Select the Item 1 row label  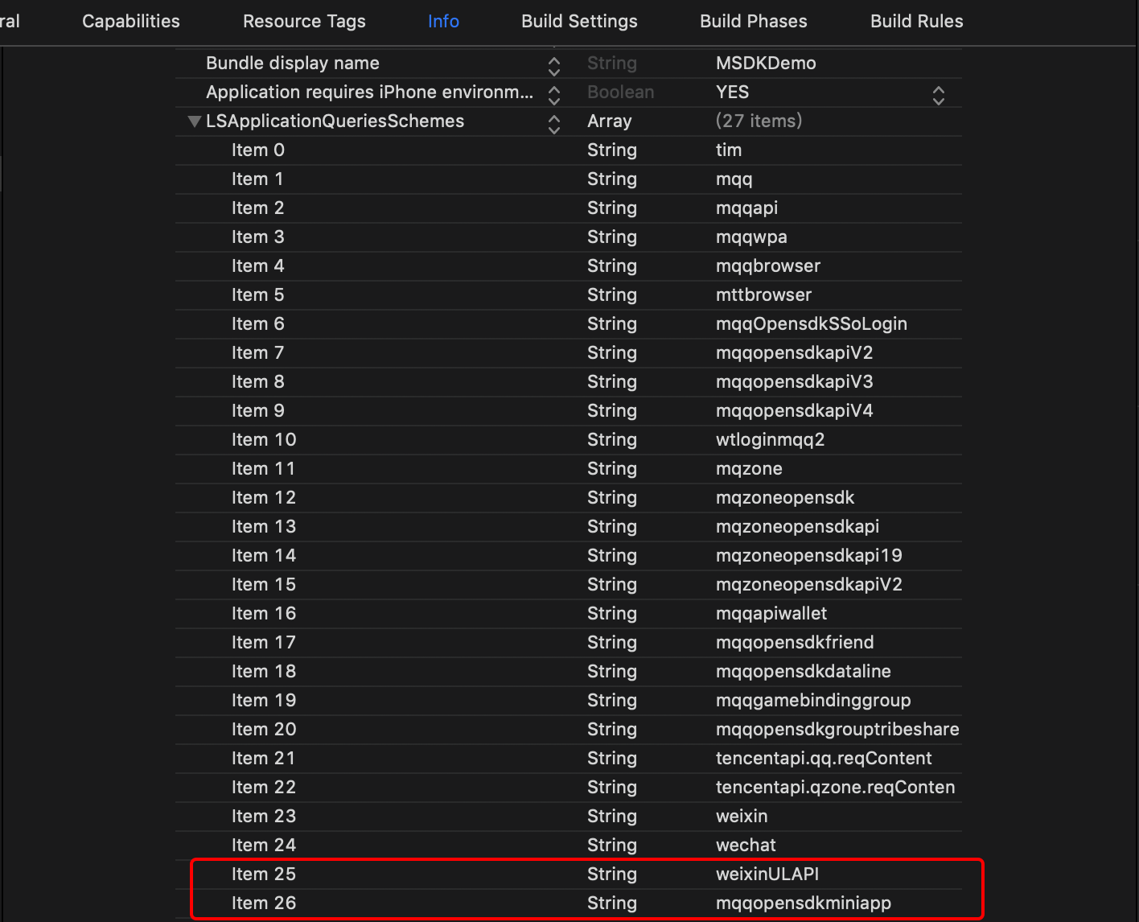(257, 179)
